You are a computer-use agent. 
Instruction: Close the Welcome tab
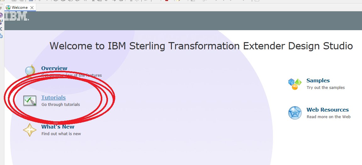click(32, 8)
